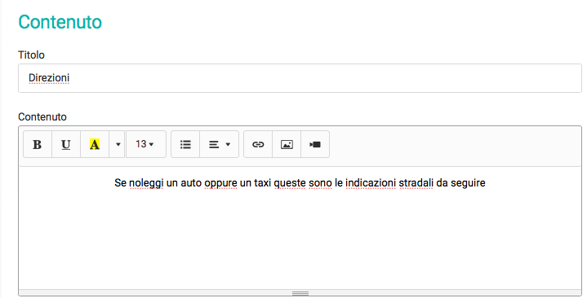Viewport: 587px width, 298px height.
Task: Toggle bold formatting
Action: point(38,144)
